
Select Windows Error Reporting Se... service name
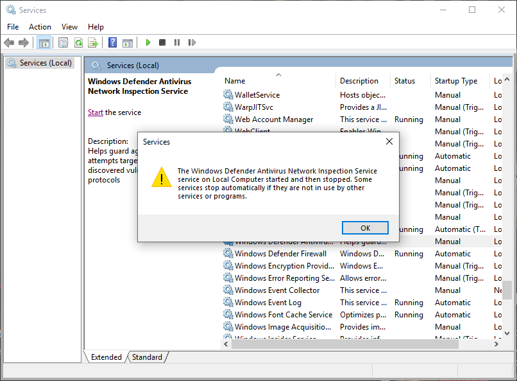[x=285, y=278]
